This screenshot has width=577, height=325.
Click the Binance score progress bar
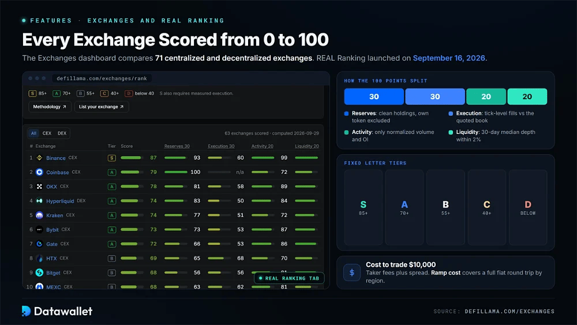(132, 158)
